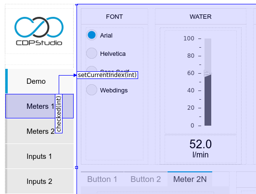Select the Webdings radio button
The height and width of the screenshot is (194, 256).
(91, 90)
